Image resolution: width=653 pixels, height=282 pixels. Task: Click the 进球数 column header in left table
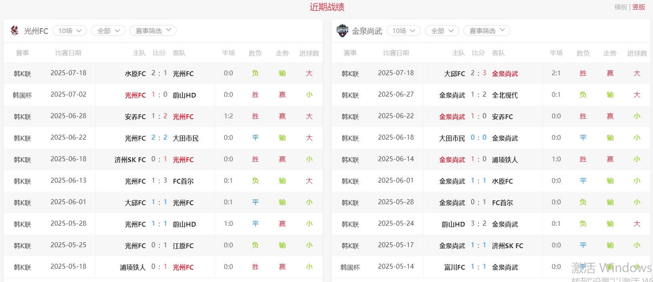(309, 53)
